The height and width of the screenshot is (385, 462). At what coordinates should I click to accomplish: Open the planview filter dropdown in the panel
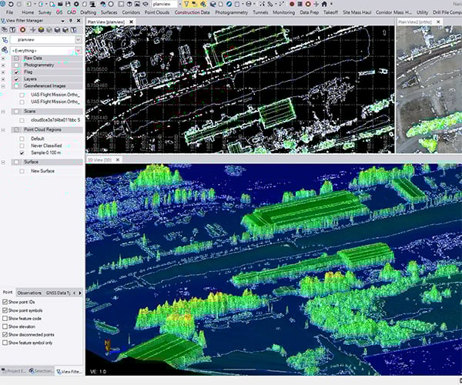[78, 39]
